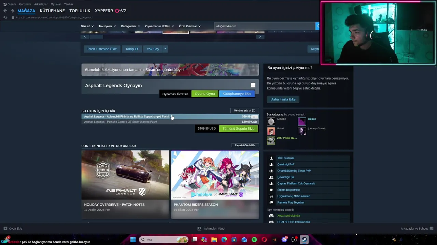The width and height of the screenshot is (437, 245).
Task: Select Porsche Carrera GT Supercharged Pack row
Action: point(170,122)
